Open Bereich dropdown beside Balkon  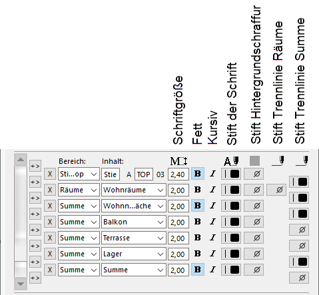79,222
